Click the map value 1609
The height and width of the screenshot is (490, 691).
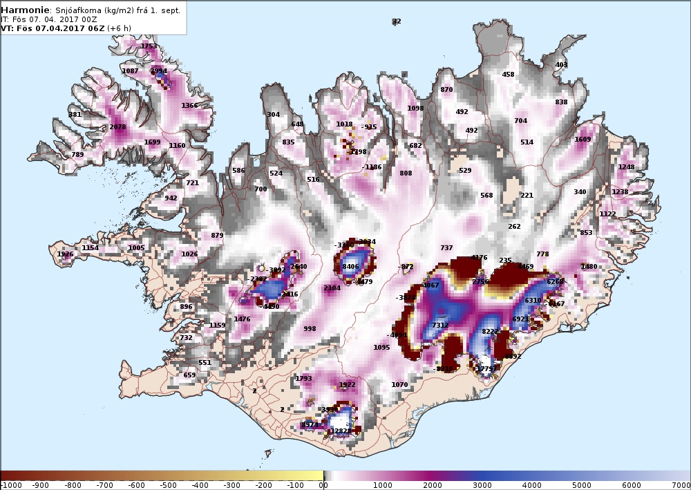(x=583, y=140)
